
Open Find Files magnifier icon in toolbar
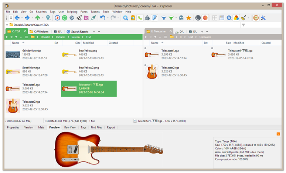pyautogui.click(x=126, y=18)
